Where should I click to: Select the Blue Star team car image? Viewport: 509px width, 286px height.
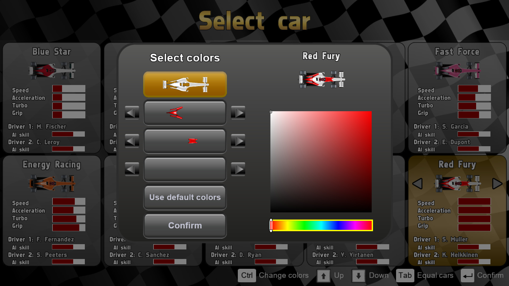tap(51, 70)
